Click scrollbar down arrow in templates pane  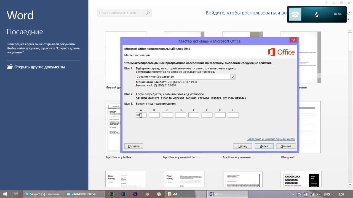pyautogui.click(x=350, y=185)
